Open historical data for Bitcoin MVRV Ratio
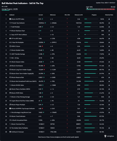Image resolution: width=117 pixels, height=141 pixels. [x=109, y=93]
